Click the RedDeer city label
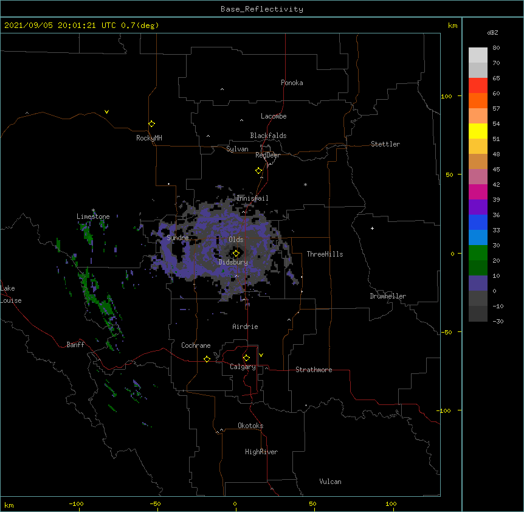Screen dimensions: 524x512 [267, 155]
